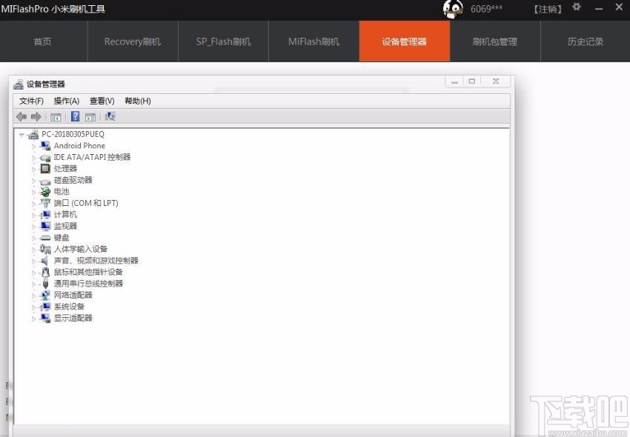Click the action pane toolbar icon
630x437 pixels.
click(90, 117)
